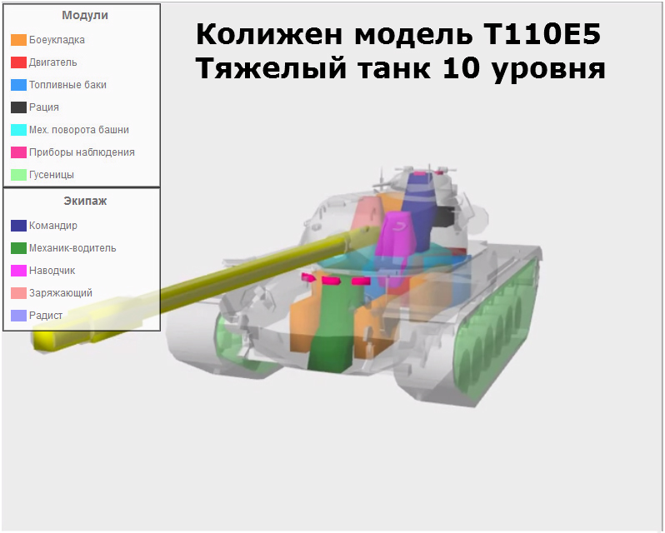This screenshot has width=665, height=533.
Task: Click the Экипаж panel heading
Action: coord(85,201)
